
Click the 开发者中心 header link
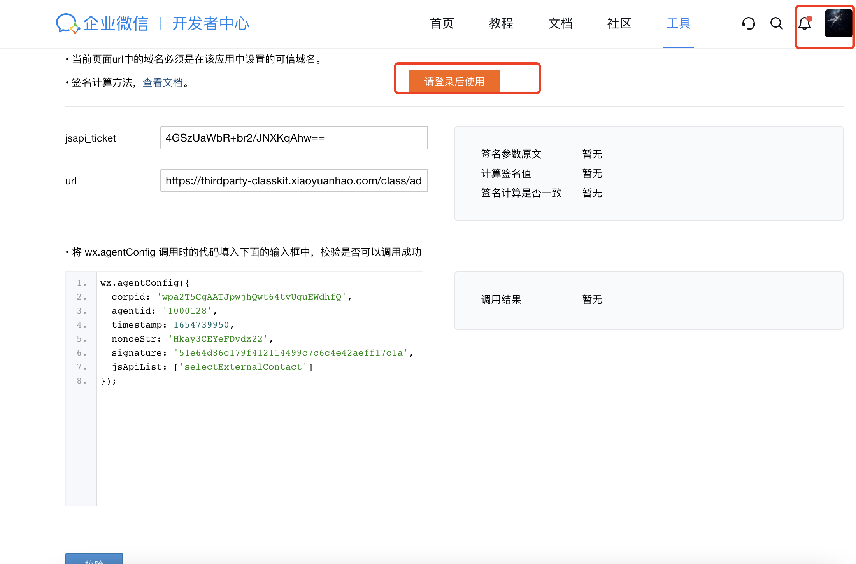pos(210,23)
